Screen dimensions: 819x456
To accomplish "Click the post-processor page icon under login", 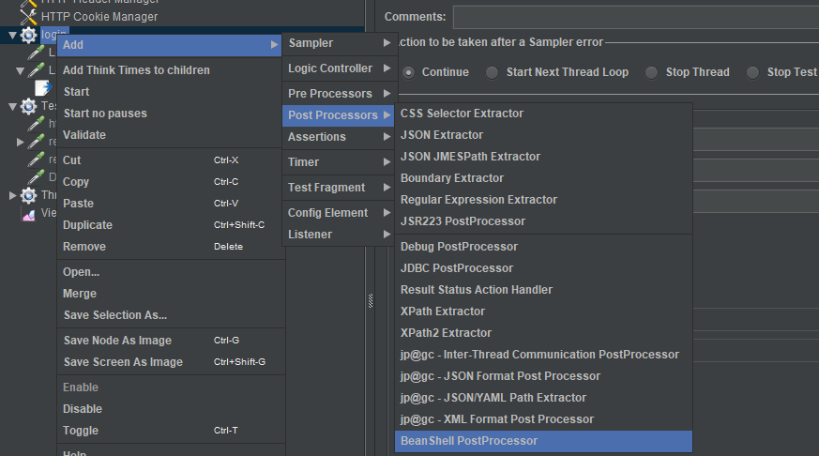I will pos(43,87).
